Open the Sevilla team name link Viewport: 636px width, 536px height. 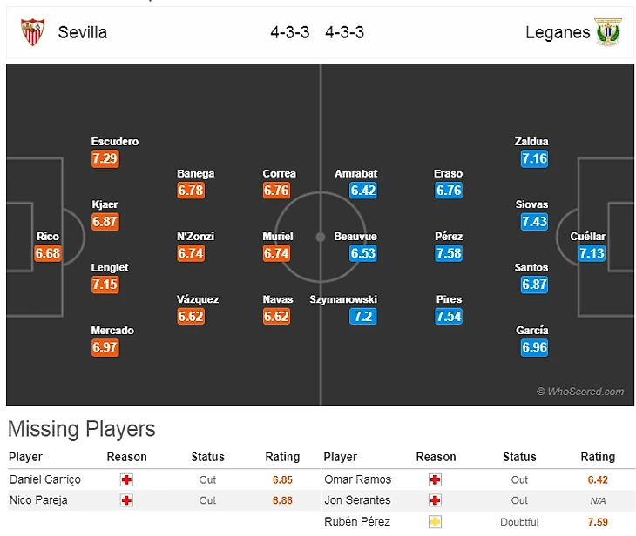coord(83,32)
